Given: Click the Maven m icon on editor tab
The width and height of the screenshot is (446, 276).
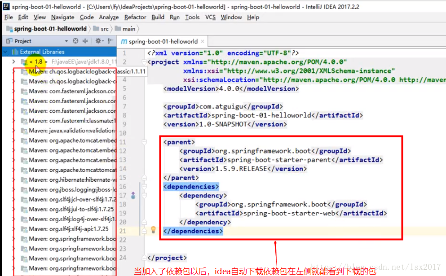Looking at the screenshot, I should 124,41.
